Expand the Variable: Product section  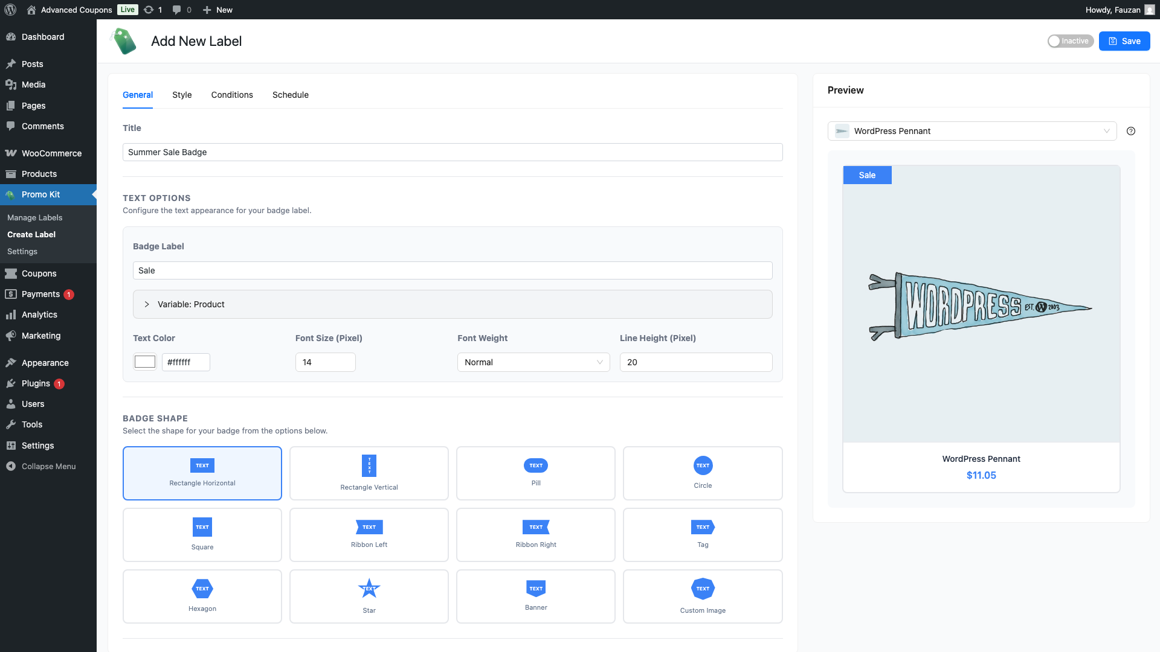point(147,304)
